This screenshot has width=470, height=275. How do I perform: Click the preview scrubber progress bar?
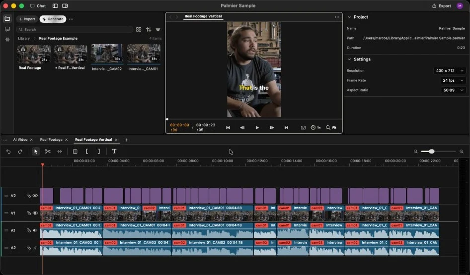click(x=254, y=119)
